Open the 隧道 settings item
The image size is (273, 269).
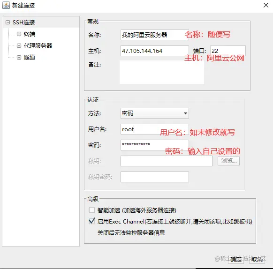[30, 57]
